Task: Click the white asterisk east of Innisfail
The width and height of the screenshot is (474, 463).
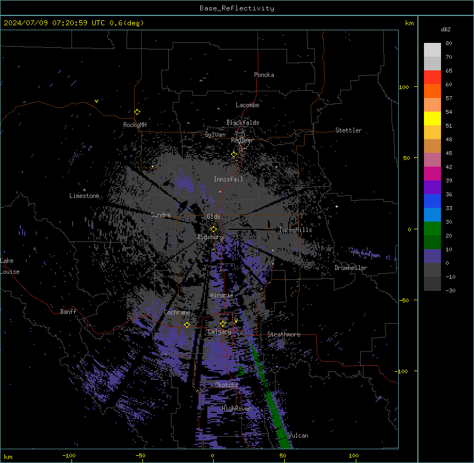Action: (276, 167)
